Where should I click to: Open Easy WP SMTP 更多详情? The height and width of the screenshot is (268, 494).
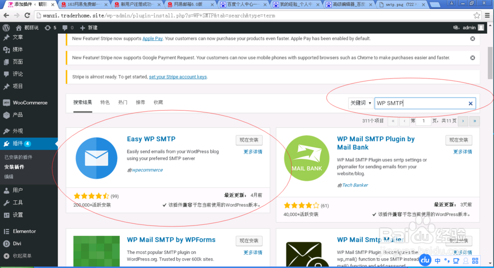click(252, 152)
